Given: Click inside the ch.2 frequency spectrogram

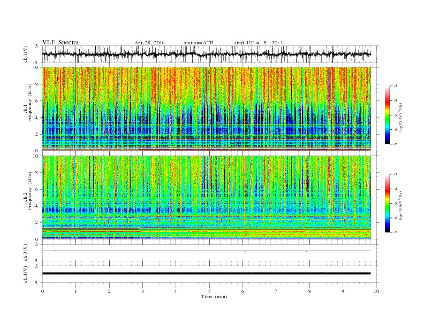Looking at the screenshot, I should [x=206, y=198].
